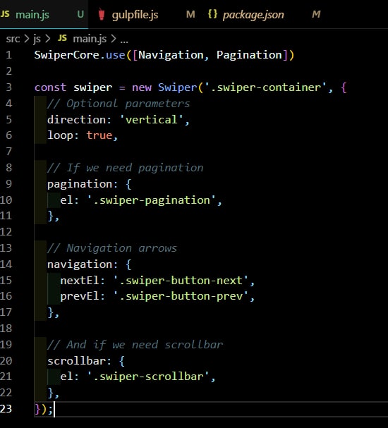Image resolution: width=388 pixels, height=428 pixels.
Task: Click the '// If we need pagination' comment
Action: click(x=126, y=168)
